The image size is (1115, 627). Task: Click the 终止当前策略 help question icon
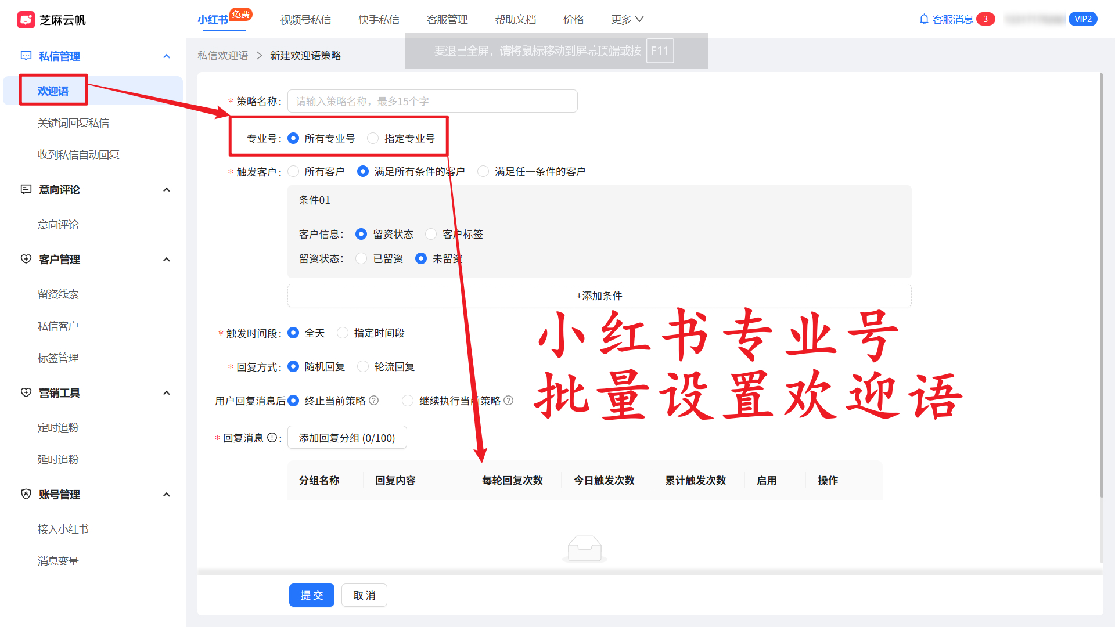click(x=375, y=401)
